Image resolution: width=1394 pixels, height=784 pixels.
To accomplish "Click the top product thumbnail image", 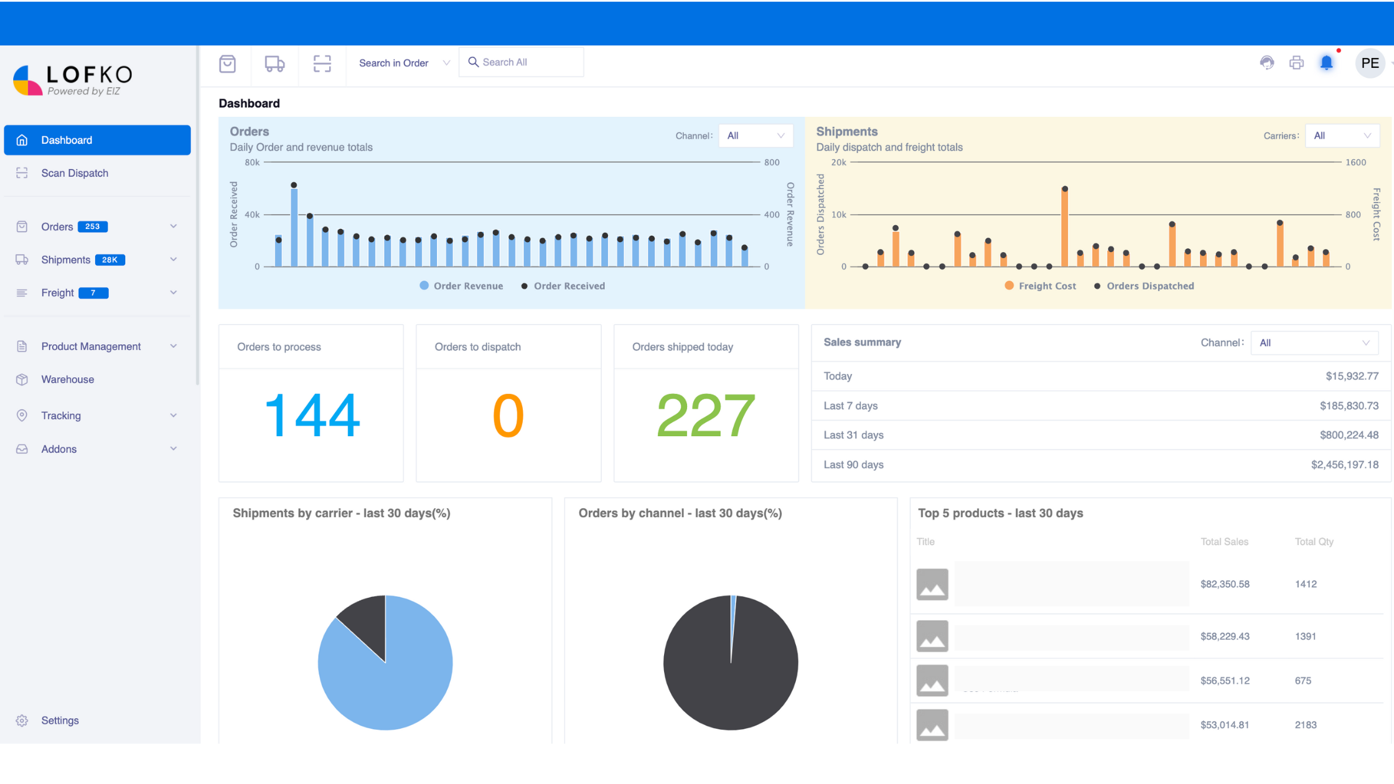I will coord(932,584).
